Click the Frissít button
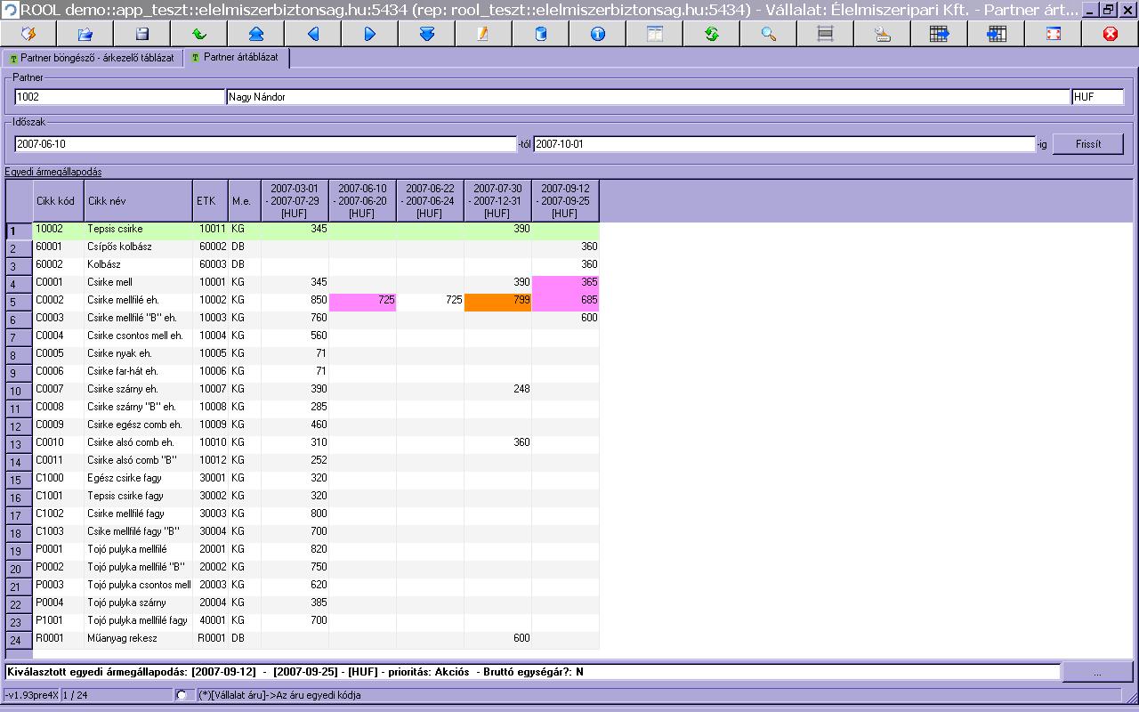The width and height of the screenshot is (1139, 712). pos(1087,143)
